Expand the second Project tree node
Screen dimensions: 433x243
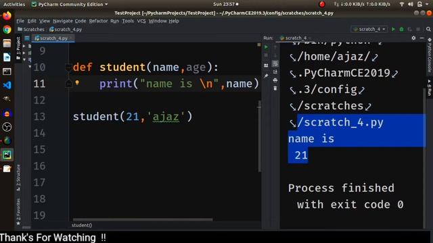coord(24,53)
